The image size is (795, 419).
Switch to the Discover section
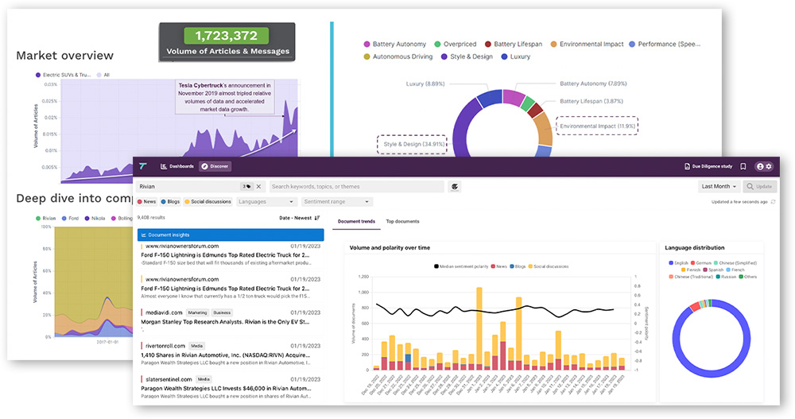click(x=215, y=166)
